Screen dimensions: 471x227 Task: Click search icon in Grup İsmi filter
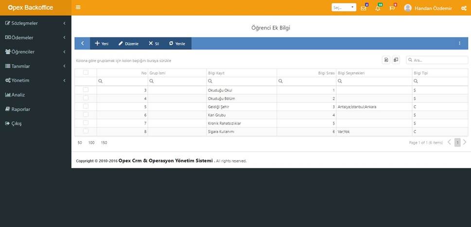(x=152, y=81)
